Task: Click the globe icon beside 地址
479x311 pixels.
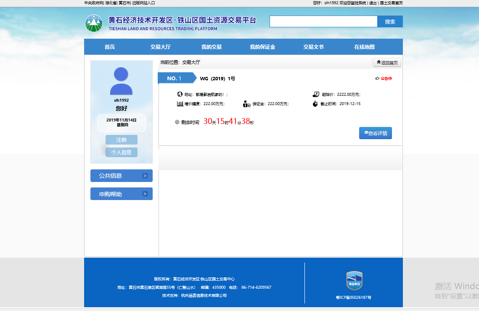Action: tap(180, 95)
